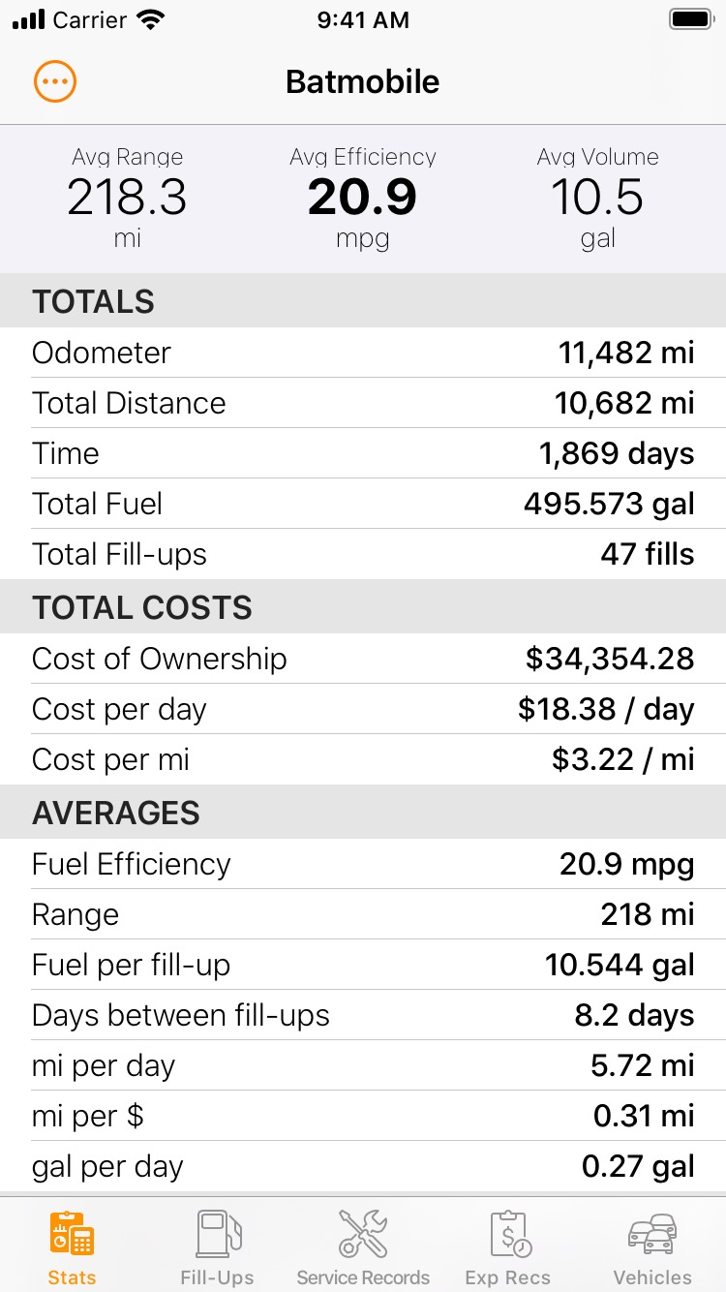726x1292 pixels.
Task: Open the Fill-Ups fuel pump tab
Action: pyautogui.click(x=217, y=1235)
